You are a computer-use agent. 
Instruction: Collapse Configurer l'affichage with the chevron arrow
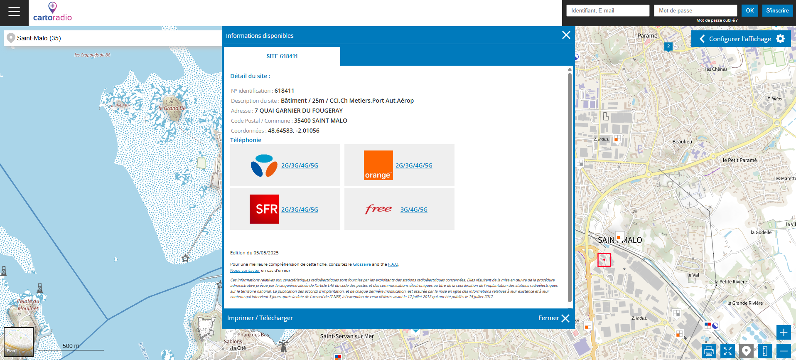[702, 39]
